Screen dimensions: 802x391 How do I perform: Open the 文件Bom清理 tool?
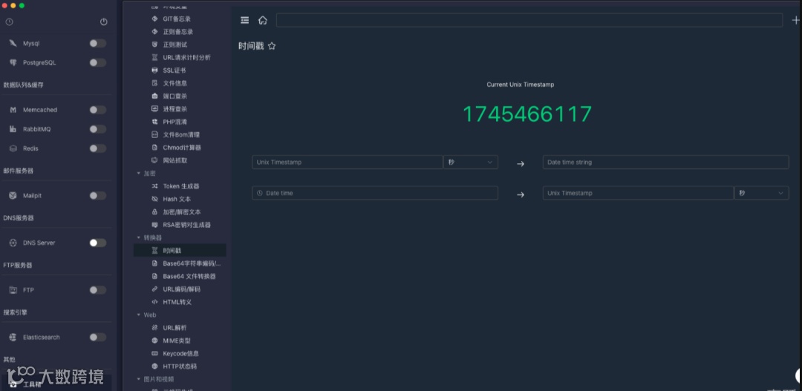[180, 134]
